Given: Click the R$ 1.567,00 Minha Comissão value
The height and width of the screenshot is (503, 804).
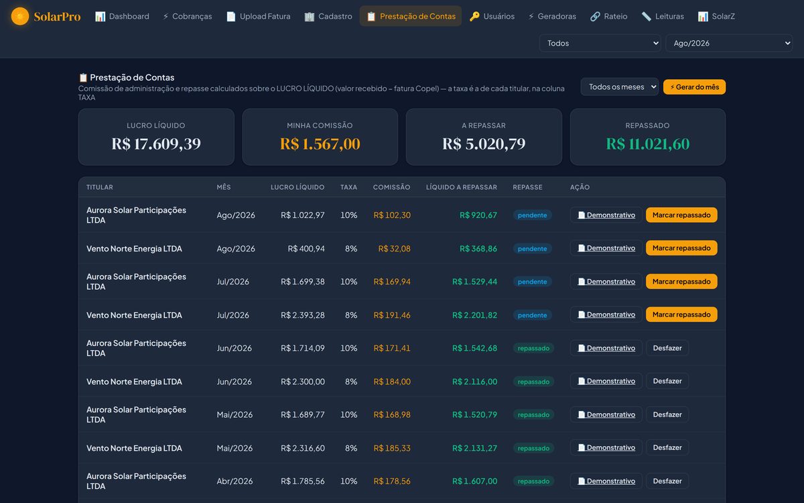Looking at the screenshot, I should coord(320,144).
